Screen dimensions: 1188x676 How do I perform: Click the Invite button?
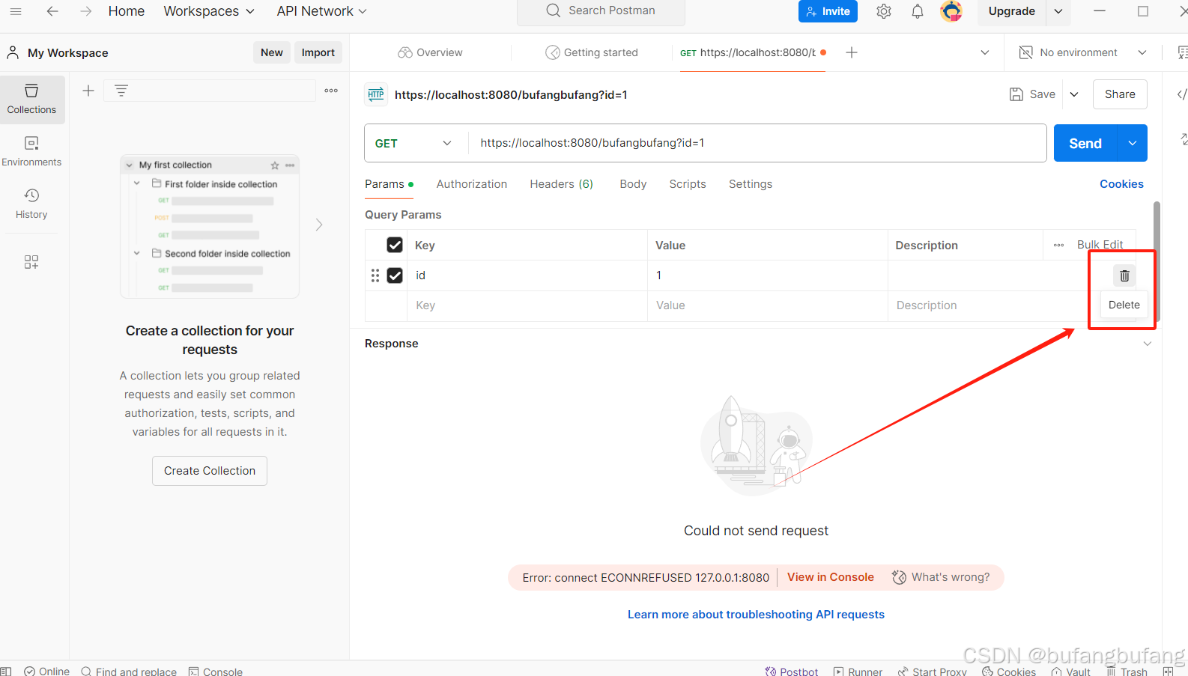828,11
